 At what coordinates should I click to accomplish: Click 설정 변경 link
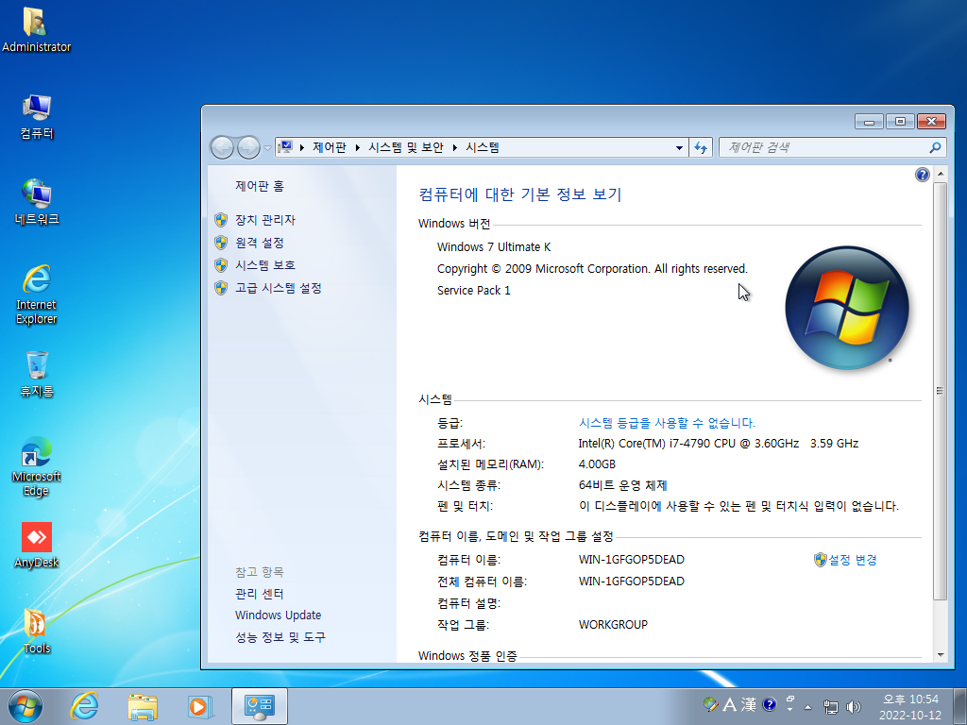tap(853, 560)
